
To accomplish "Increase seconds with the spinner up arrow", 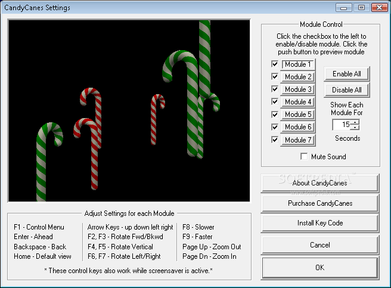I will (x=355, y=122).
